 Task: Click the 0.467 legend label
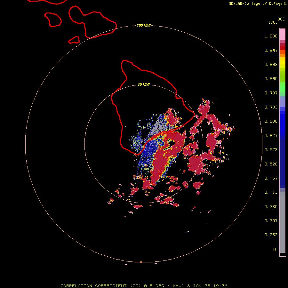click(x=271, y=178)
